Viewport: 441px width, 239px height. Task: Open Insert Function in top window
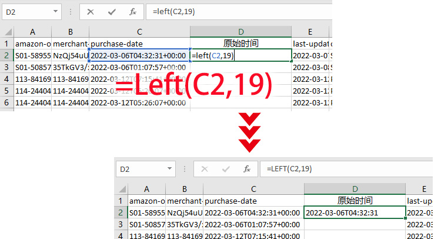[x=133, y=12]
